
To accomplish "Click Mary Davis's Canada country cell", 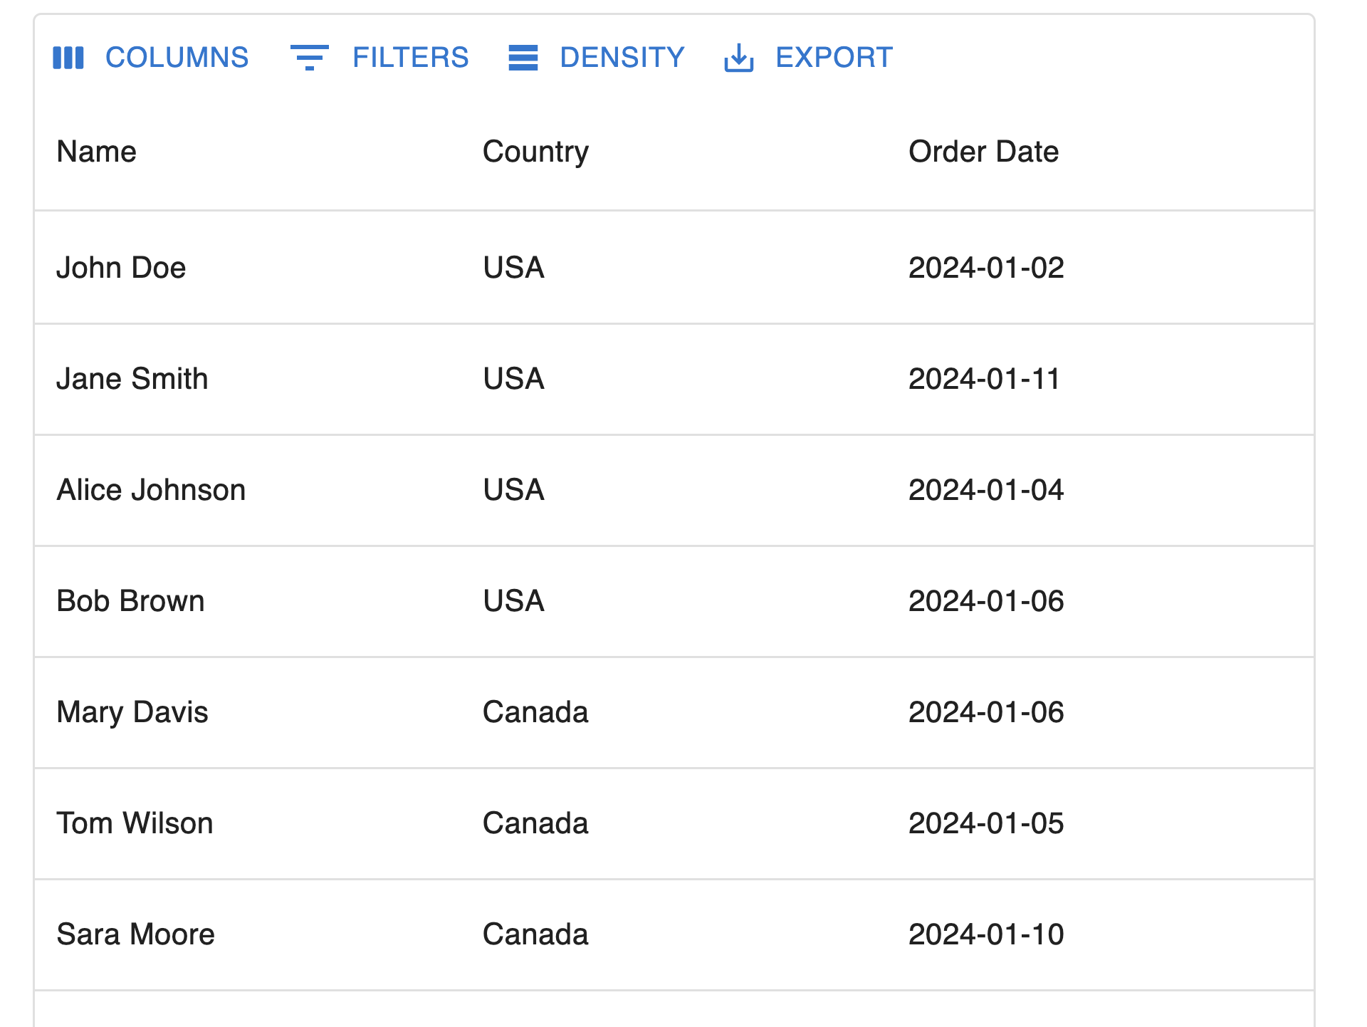I will tap(535, 712).
